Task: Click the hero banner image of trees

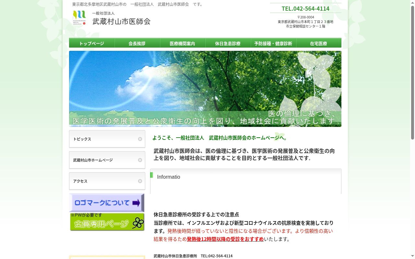Action: tap(205, 89)
